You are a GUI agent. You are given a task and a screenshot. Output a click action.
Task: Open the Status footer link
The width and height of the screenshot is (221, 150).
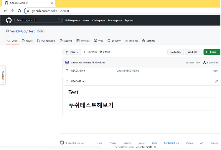pyautogui.click(x=141, y=143)
